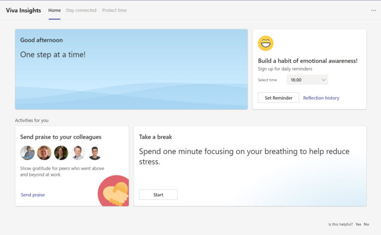Open the more options ellipsis menu

(373, 10)
